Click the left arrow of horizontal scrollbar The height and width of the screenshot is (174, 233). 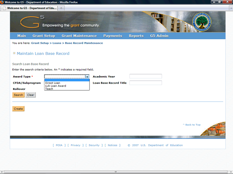click(x=1, y=172)
